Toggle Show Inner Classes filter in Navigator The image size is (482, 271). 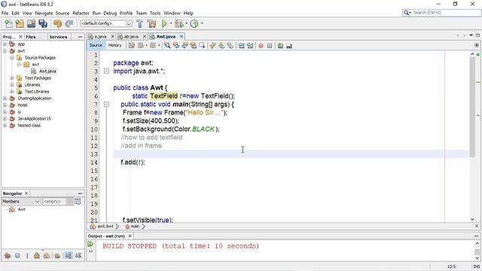47,255
